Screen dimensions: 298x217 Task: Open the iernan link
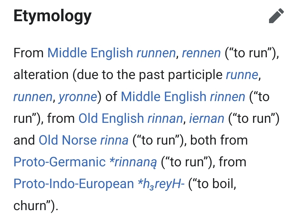[x=206, y=118]
